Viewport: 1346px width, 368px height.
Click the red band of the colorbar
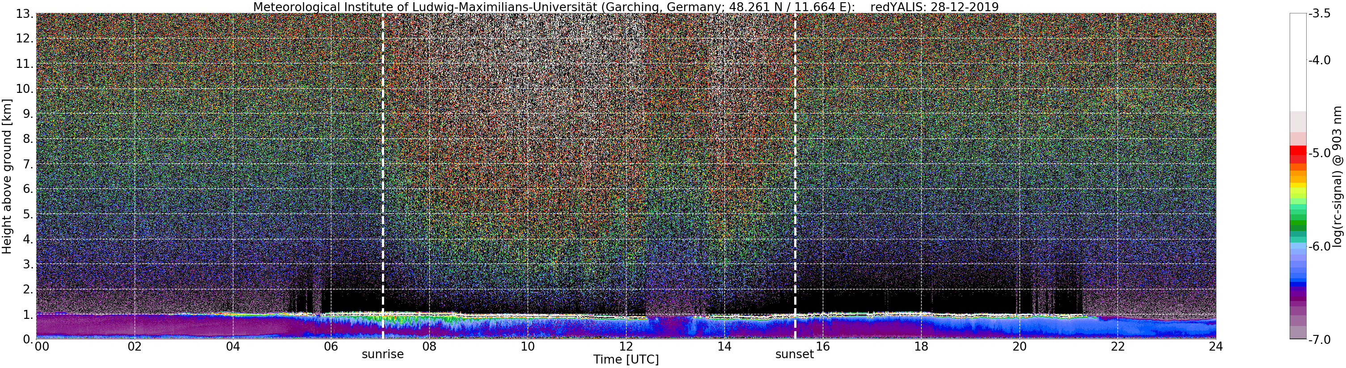point(1298,155)
